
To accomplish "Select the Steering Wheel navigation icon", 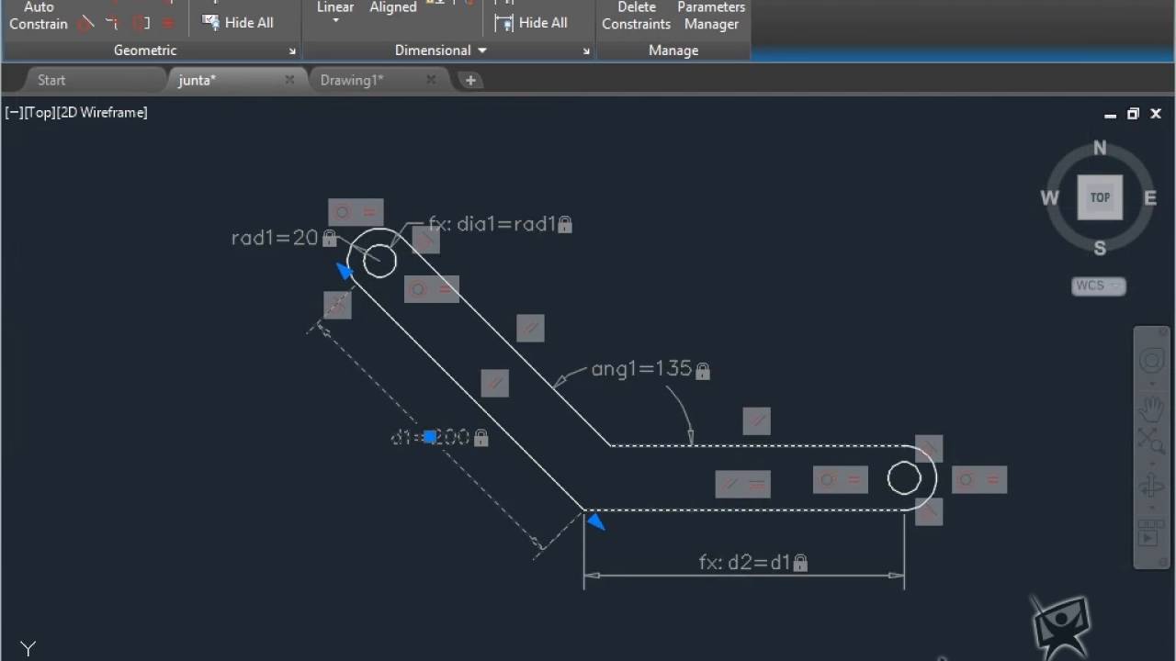I will [x=1151, y=361].
